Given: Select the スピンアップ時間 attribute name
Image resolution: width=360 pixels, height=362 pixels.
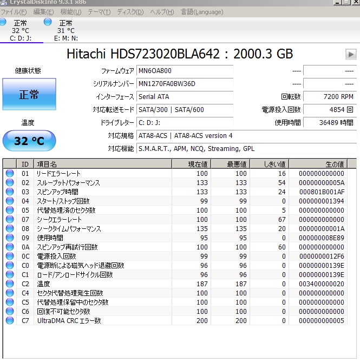Looking at the screenshot, I should 57,192.
